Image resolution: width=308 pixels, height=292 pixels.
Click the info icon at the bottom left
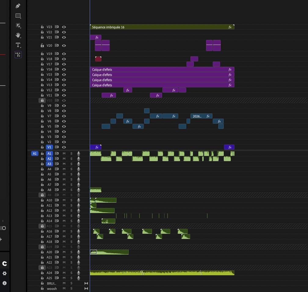click(5, 283)
